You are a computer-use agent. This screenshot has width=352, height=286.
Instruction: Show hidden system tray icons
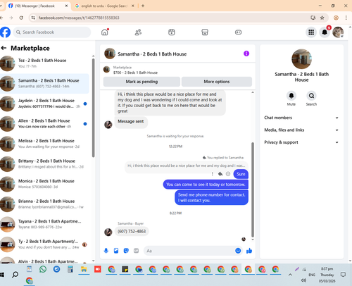click(x=290, y=275)
